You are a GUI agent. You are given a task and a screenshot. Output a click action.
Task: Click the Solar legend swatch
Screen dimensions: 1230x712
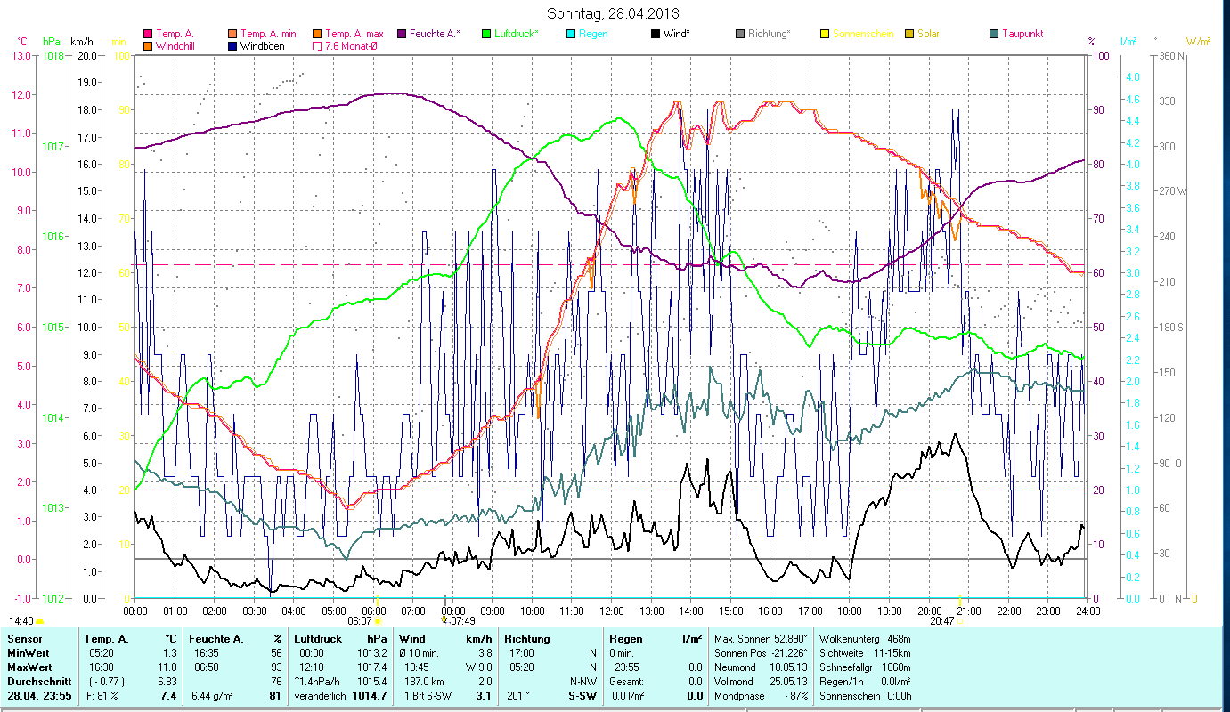(909, 34)
